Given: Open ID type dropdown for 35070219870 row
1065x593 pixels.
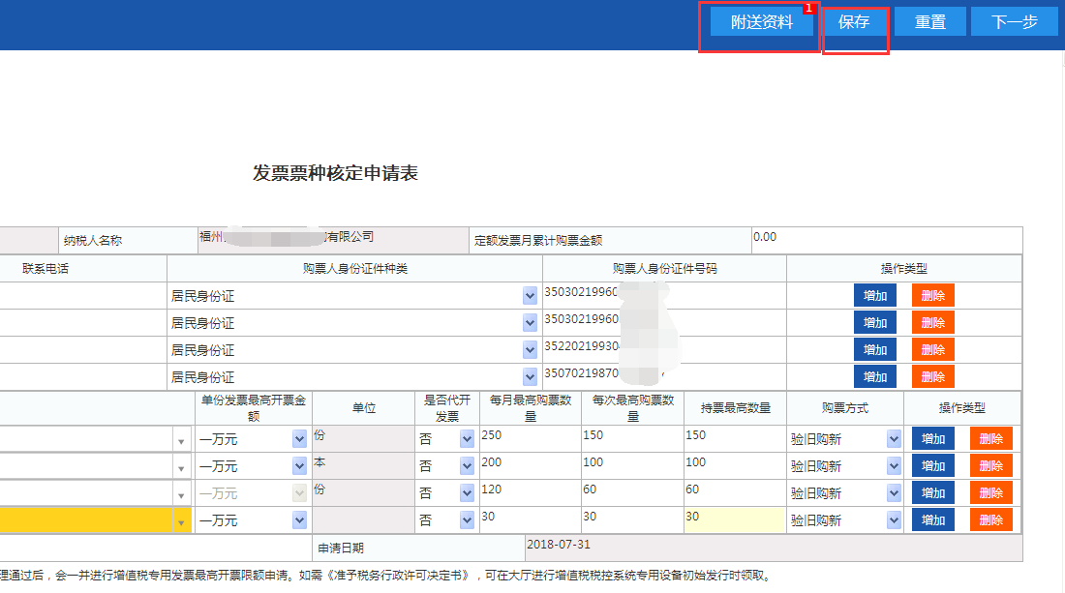Looking at the screenshot, I should click(x=530, y=377).
